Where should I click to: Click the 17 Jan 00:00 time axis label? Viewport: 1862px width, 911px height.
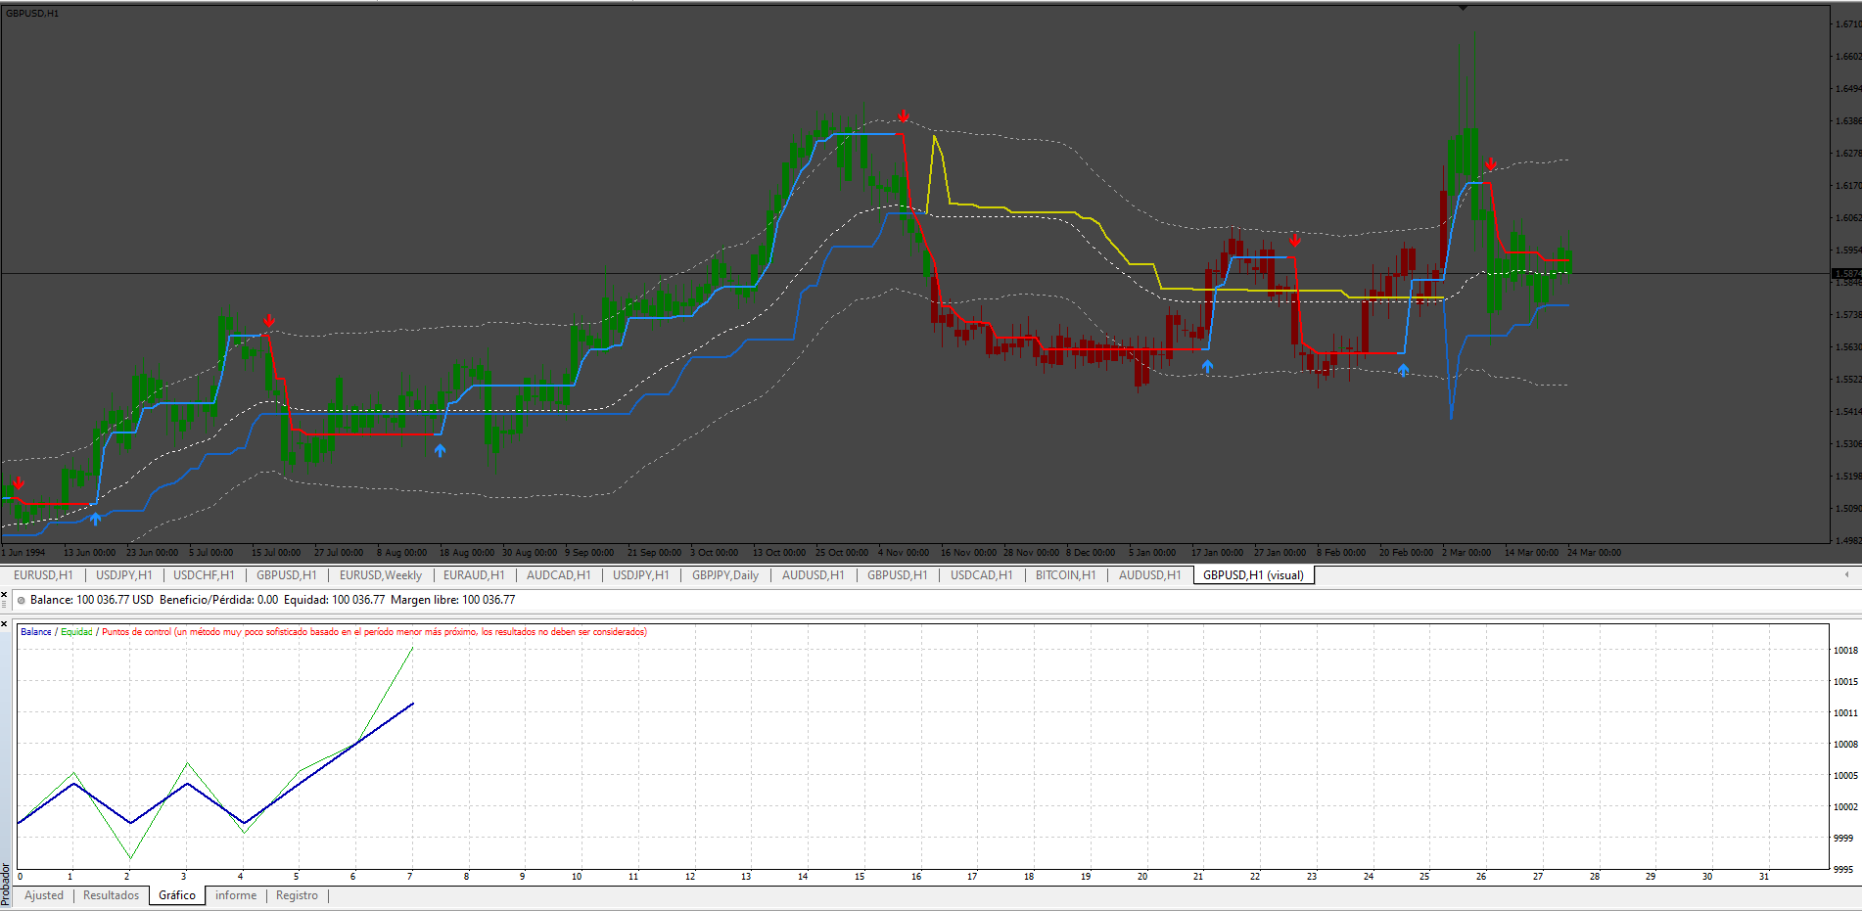[x=1217, y=553]
